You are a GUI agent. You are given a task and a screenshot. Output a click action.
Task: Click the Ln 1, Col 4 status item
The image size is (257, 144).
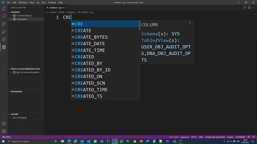pyautogui.click(x=174, y=137)
